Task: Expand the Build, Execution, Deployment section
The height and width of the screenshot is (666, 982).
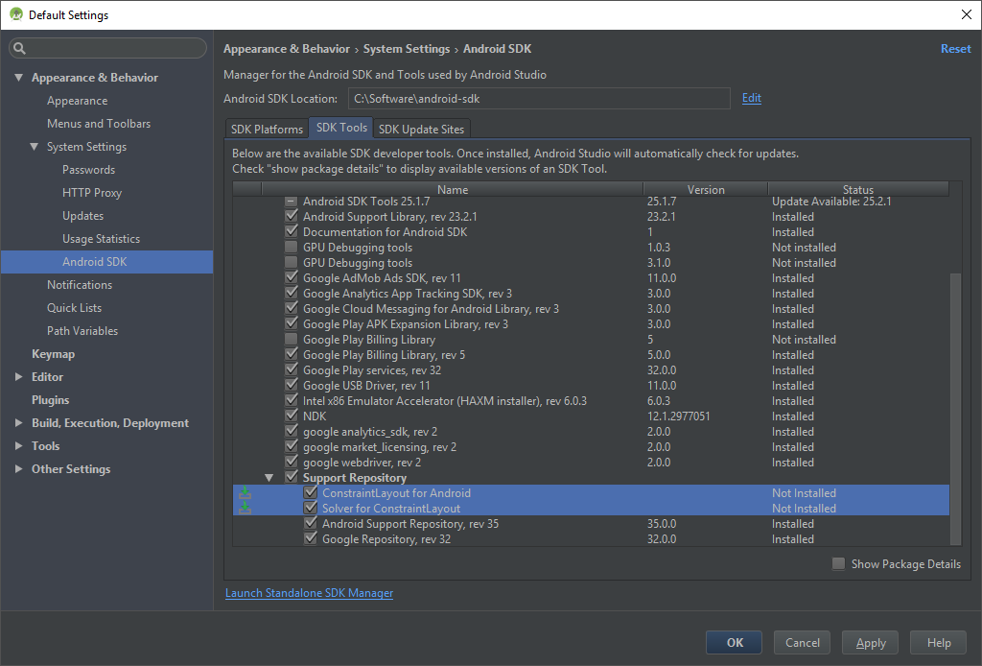Action: tap(18, 423)
